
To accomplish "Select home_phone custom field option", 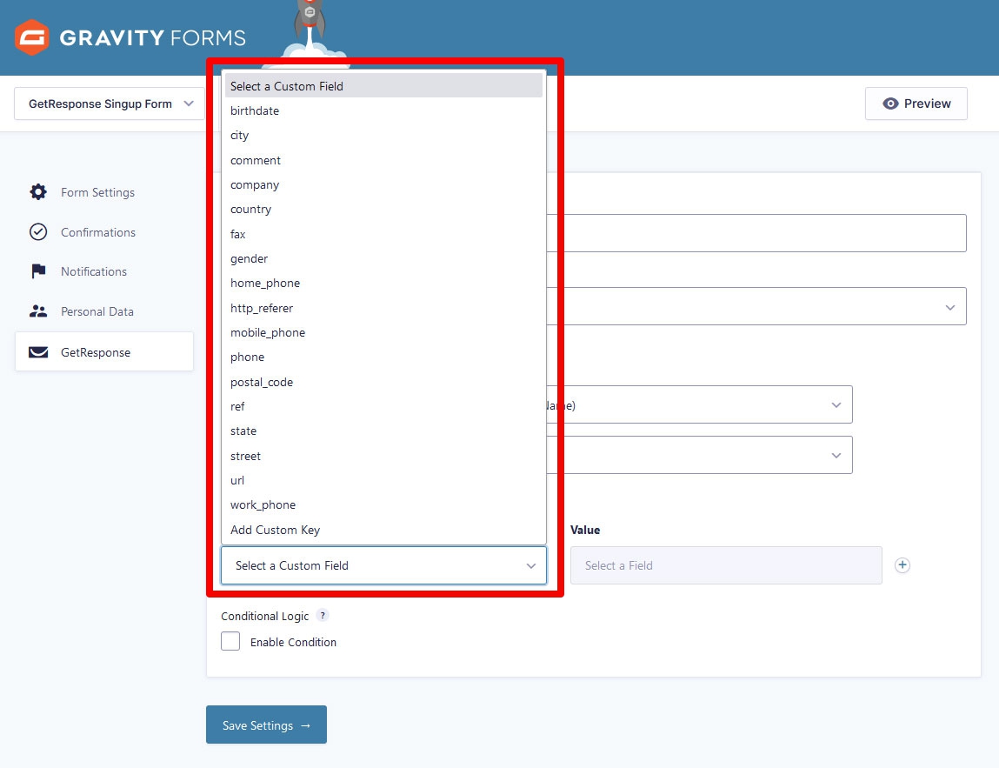I will point(383,283).
